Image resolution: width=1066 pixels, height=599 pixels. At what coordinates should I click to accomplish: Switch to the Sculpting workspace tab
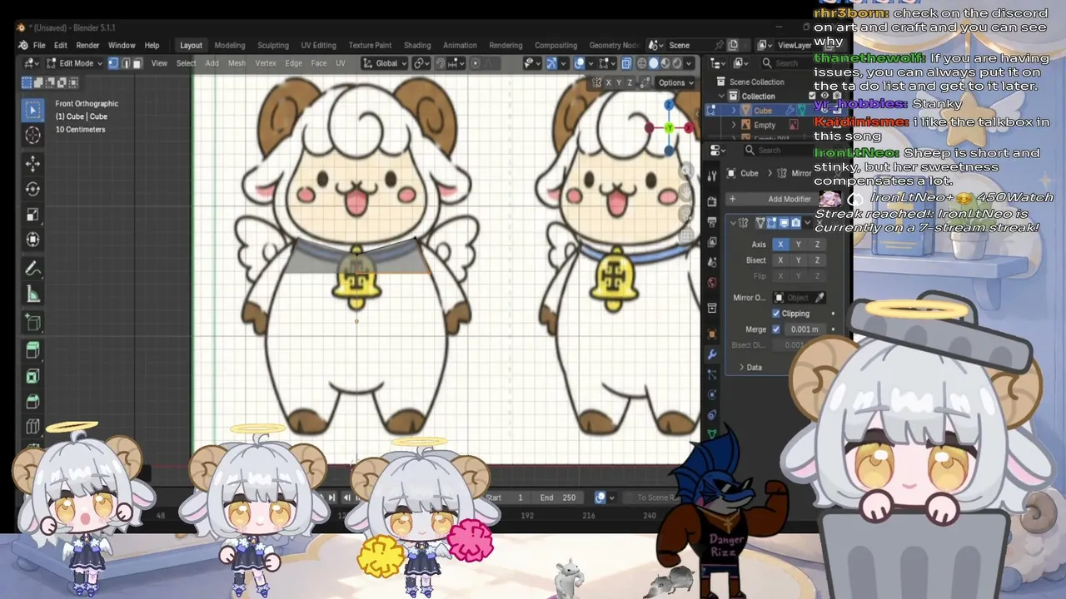[x=273, y=45]
